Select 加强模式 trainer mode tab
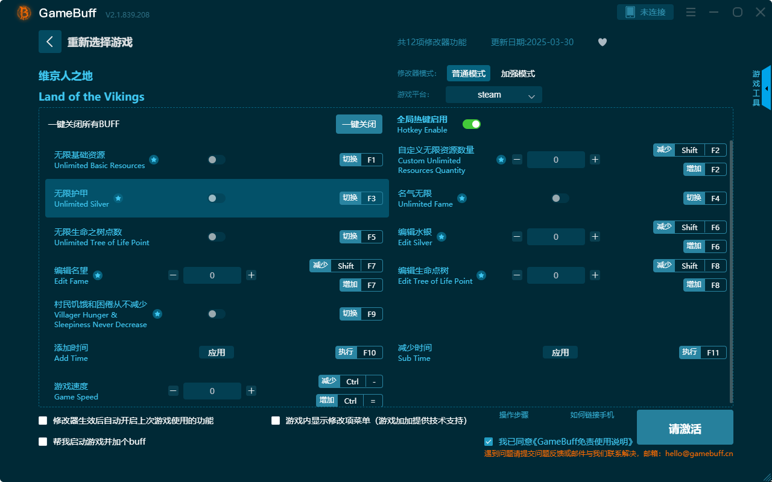 (x=518, y=74)
